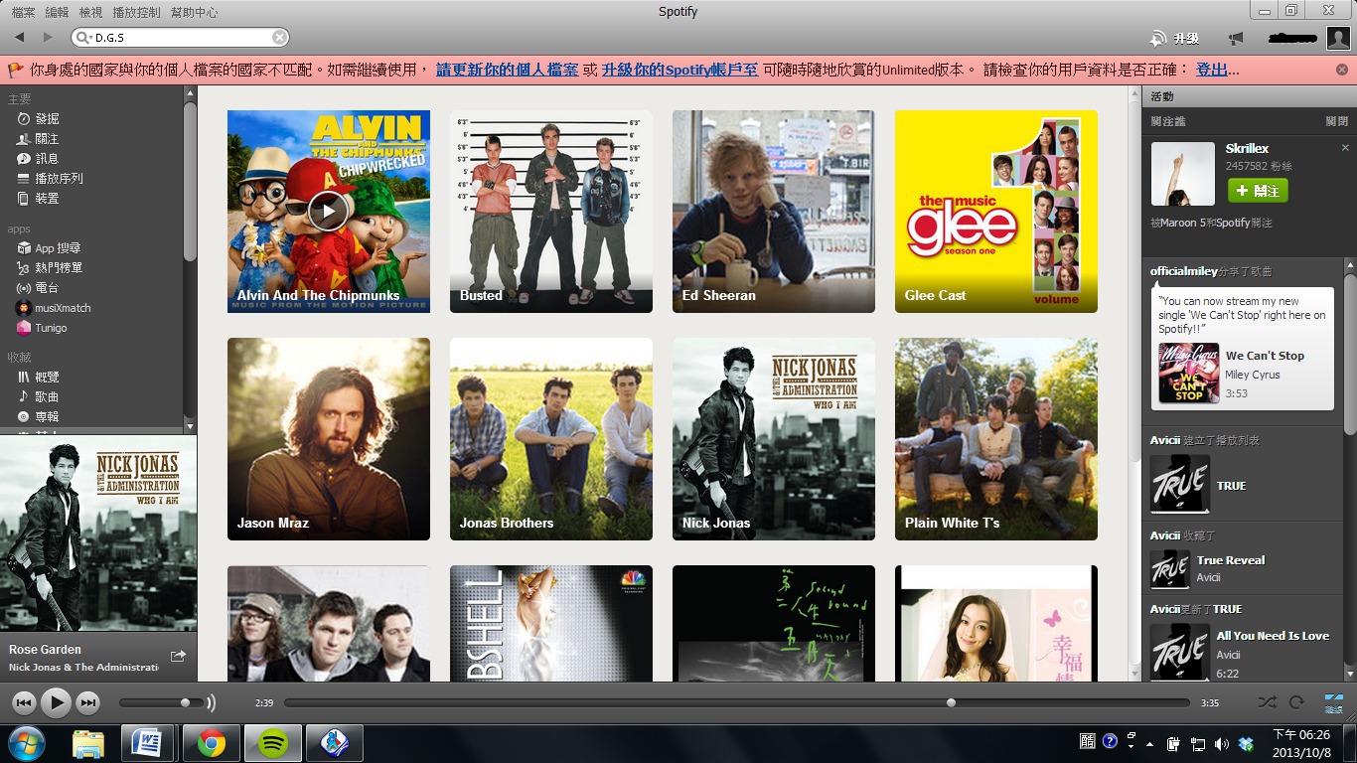Click the megaphone notifications icon

coord(1235,38)
